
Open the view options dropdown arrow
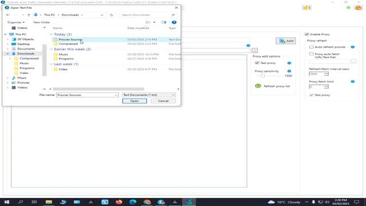[x=154, y=22]
